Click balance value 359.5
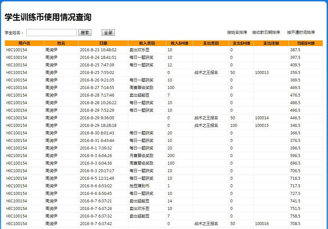This screenshot has height=229, width=328. coord(295,73)
